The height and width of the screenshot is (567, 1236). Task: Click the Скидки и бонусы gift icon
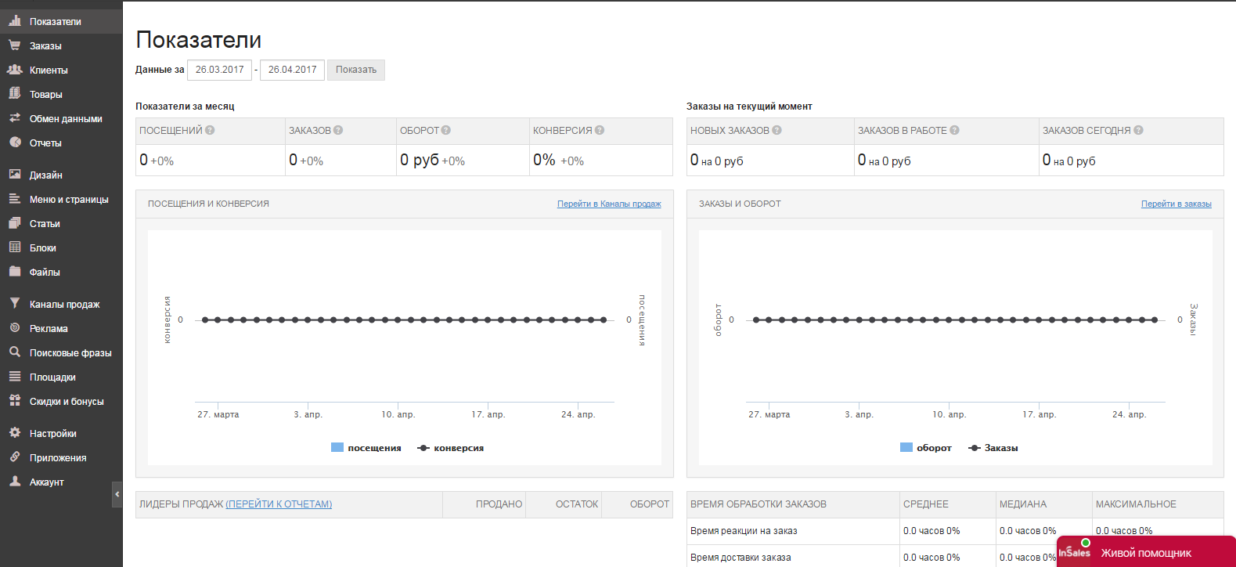[x=14, y=401]
